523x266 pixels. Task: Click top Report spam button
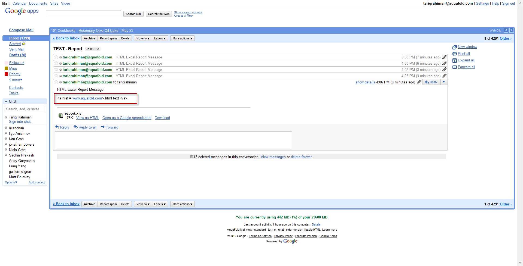click(x=108, y=38)
